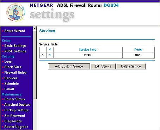Click the sidebar scrollbar up arrow
Image resolution: width=160 pixels, height=130 pixels.
tap(35, 28)
